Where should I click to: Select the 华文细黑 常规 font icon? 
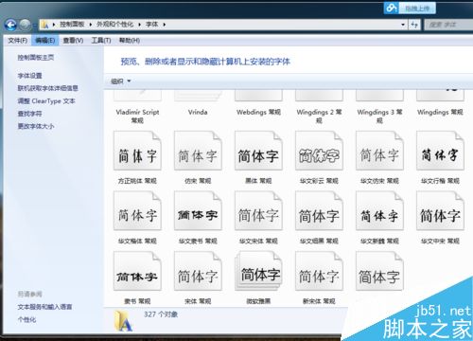coord(319,211)
